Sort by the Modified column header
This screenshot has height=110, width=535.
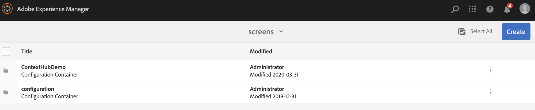(261, 52)
